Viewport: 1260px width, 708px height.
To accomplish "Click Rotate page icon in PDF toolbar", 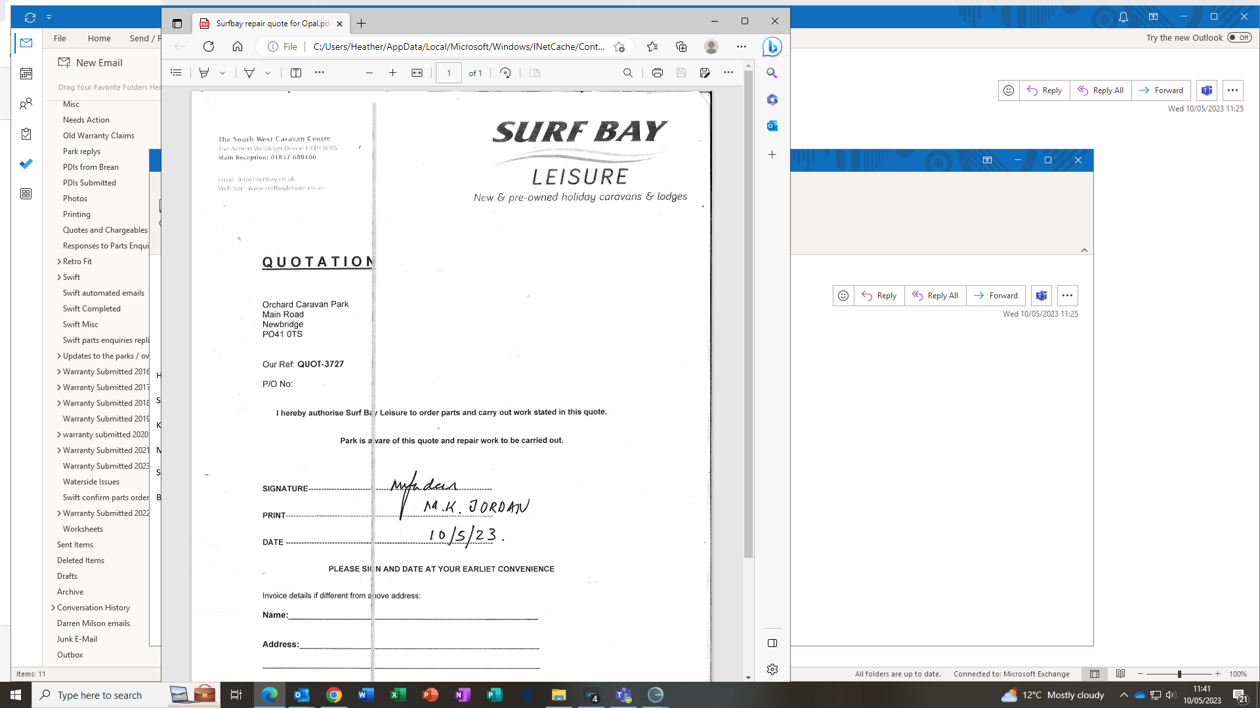I will click(x=505, y=73).
